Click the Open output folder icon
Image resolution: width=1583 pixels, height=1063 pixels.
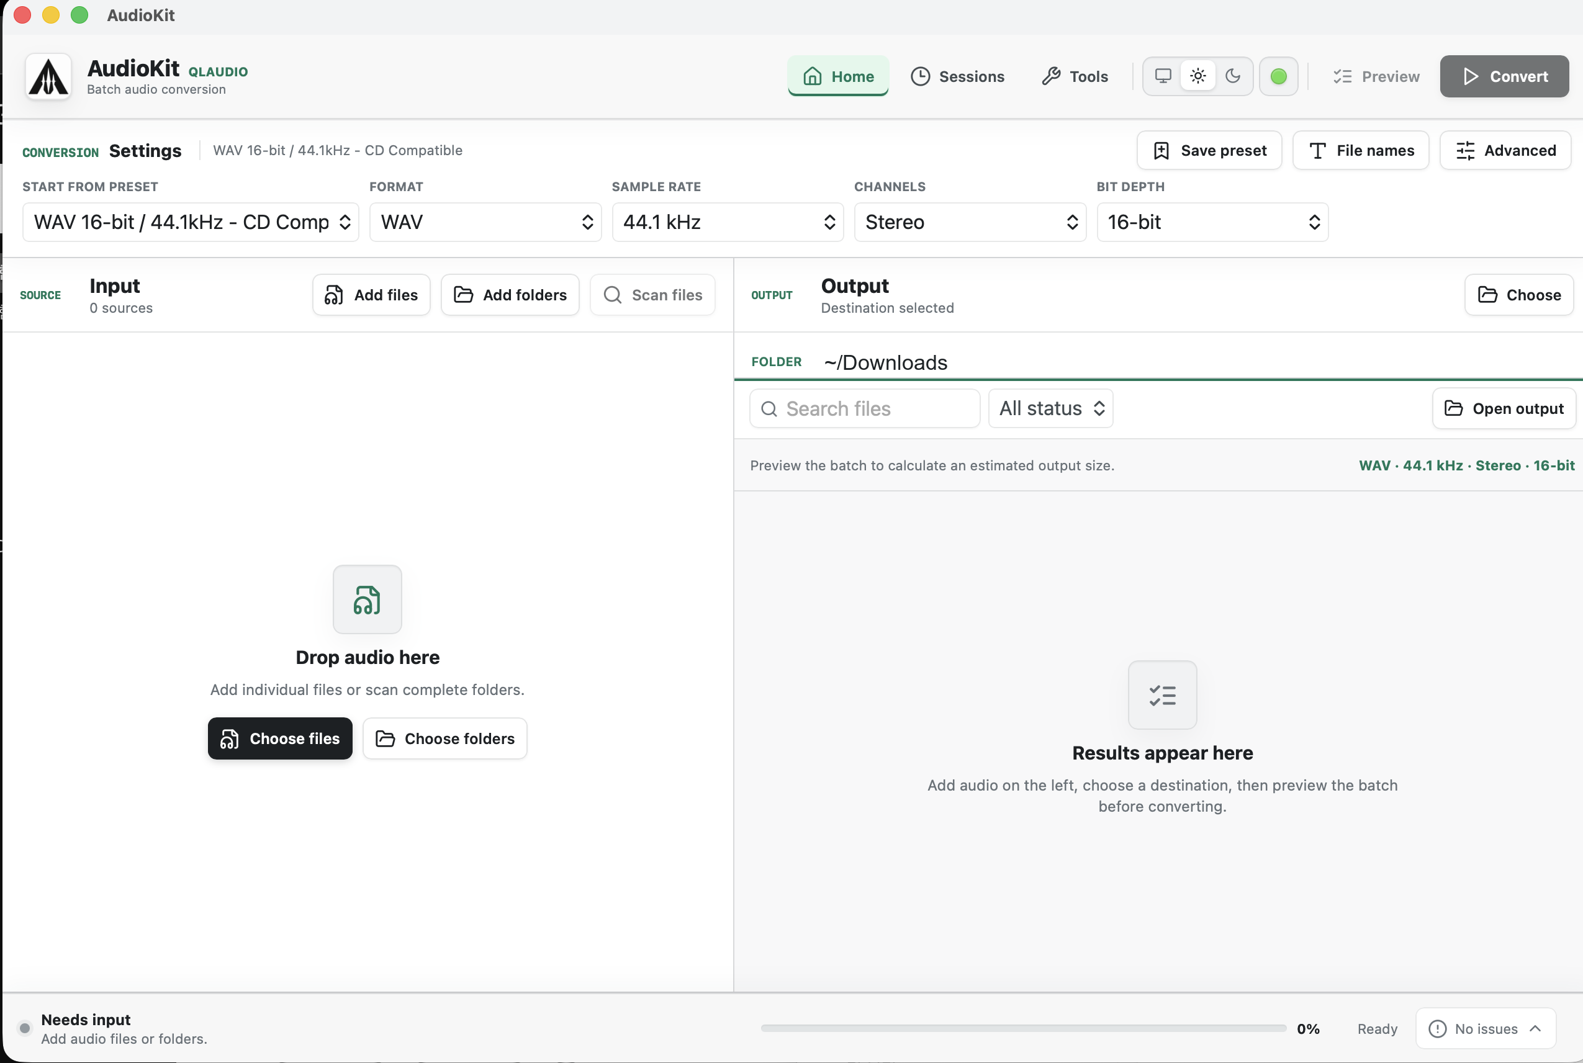pyautogui.click(x=1453, y=408)
